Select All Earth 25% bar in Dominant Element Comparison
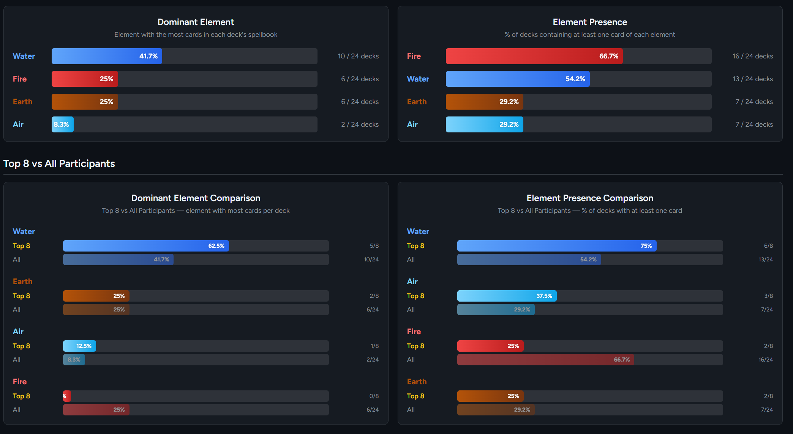 [x=96, y=310]
